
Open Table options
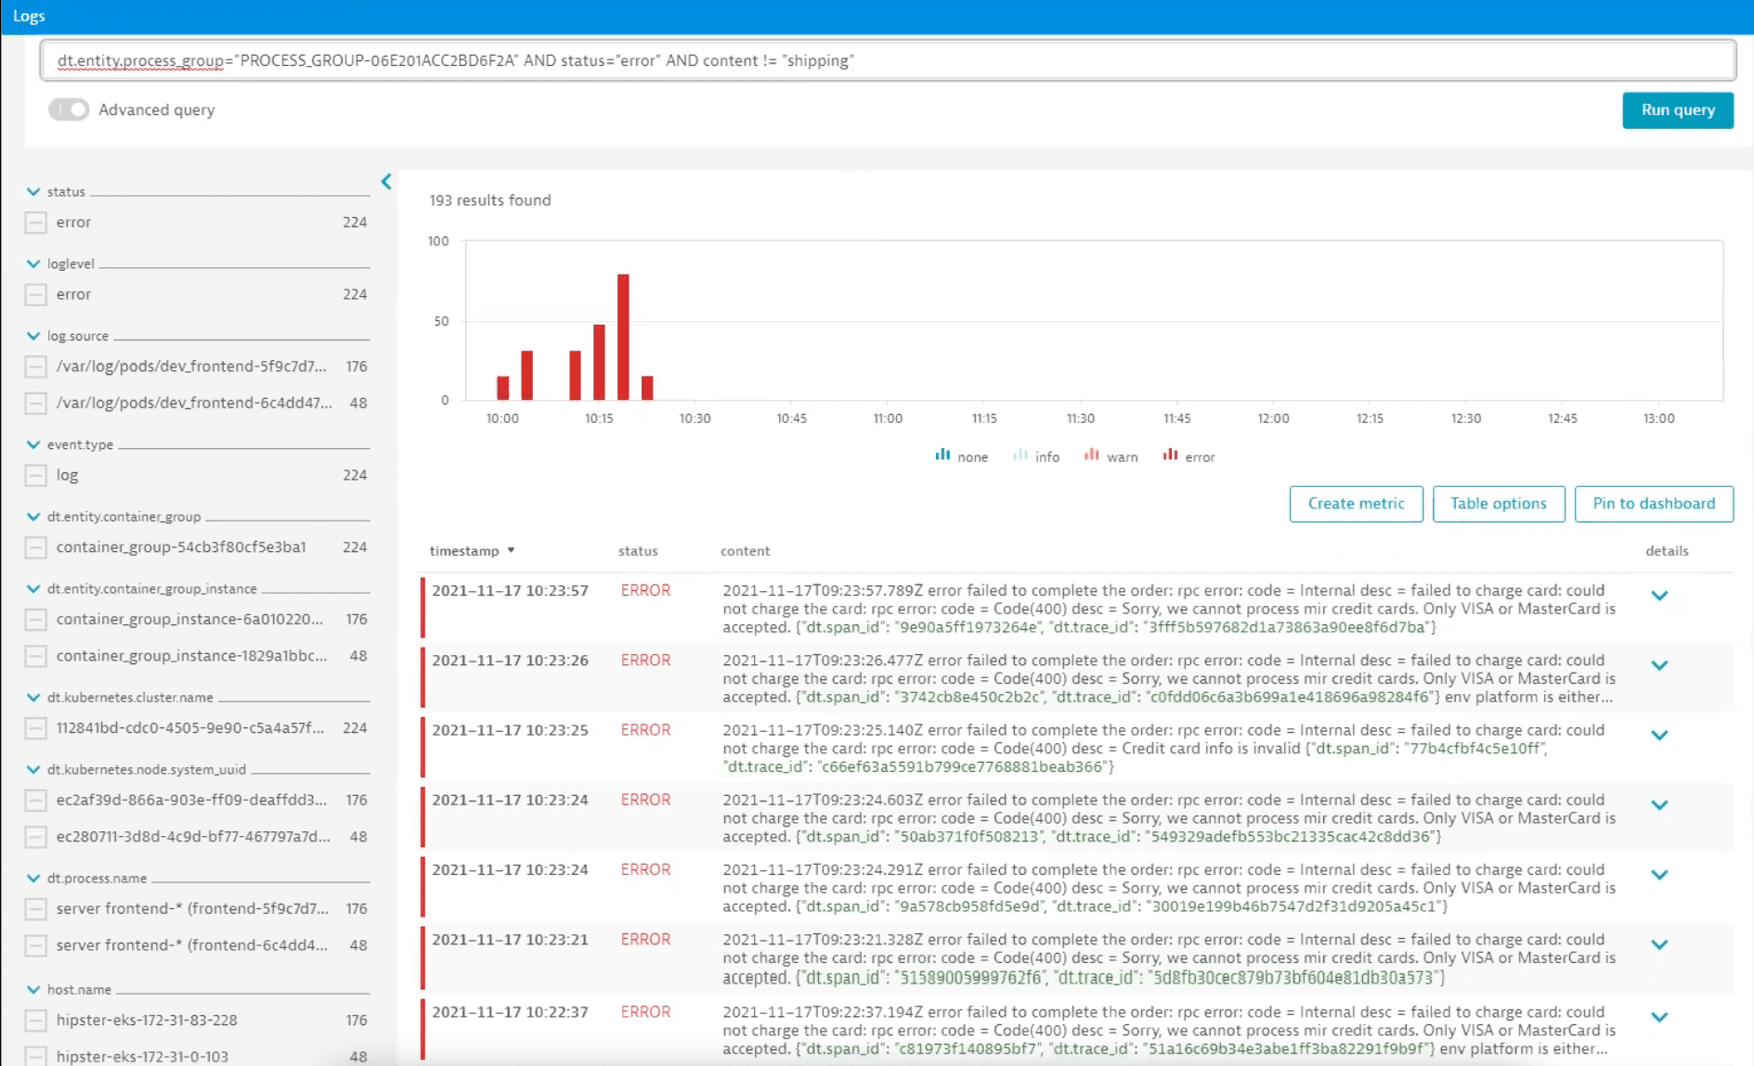click(x=1498, y=504)
